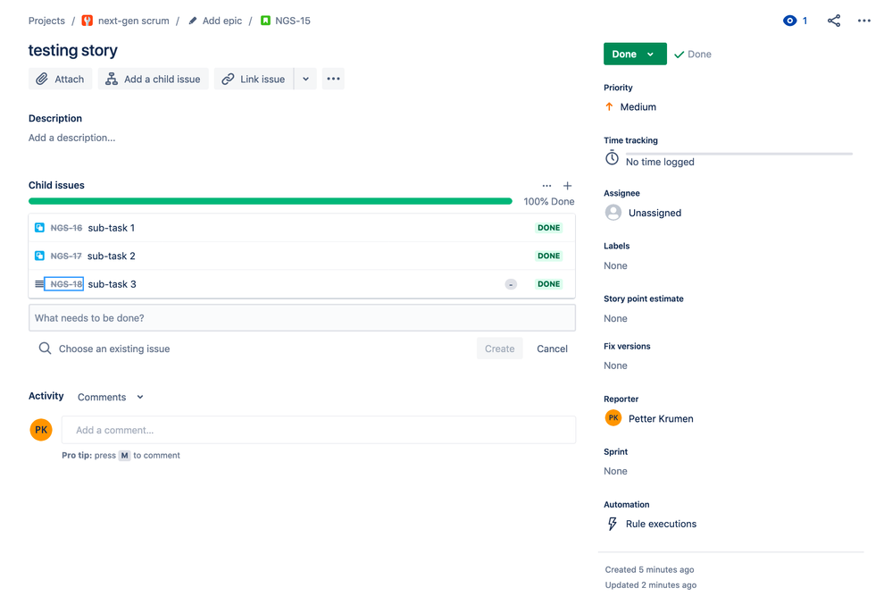Click the testing story title
This screenshot has width=892, height=605.
click(73, 50)
